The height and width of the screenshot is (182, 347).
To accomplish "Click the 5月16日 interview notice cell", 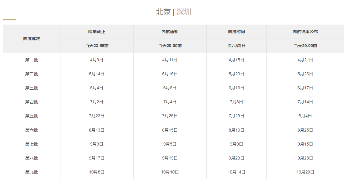I will tap(170, 74).
